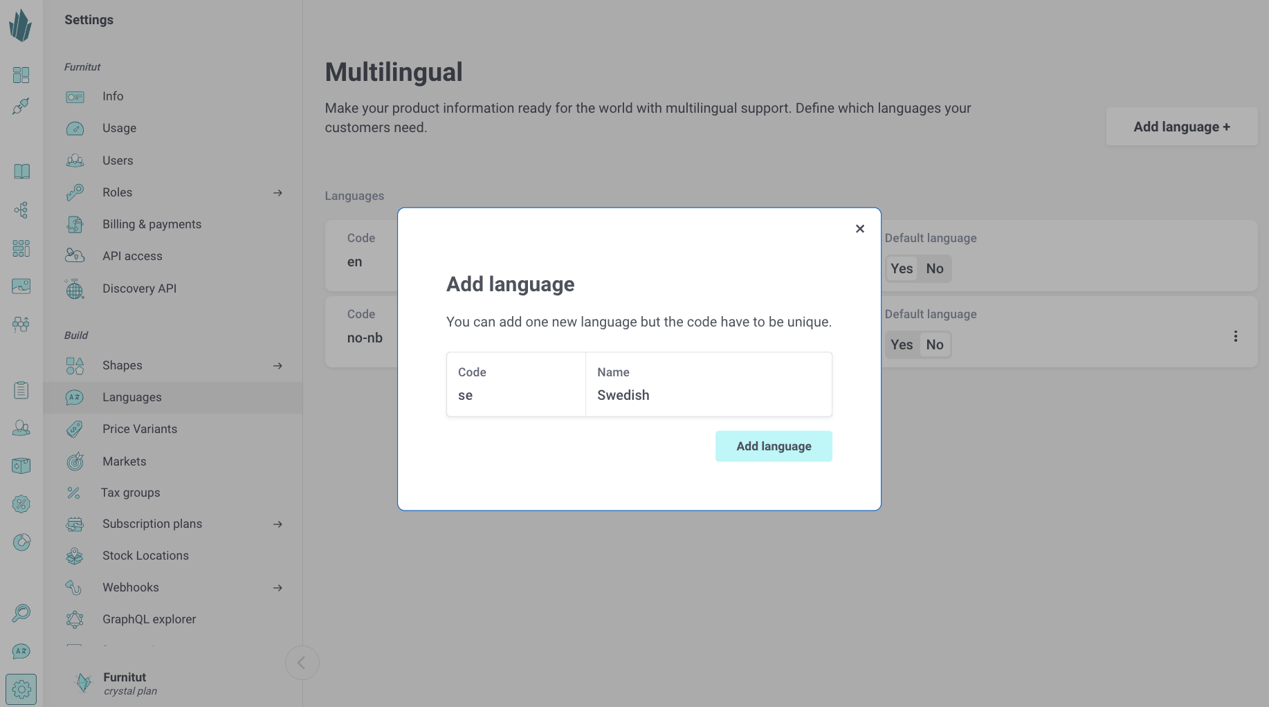1269x707 pixels.
Task: Click the Code input field containing 'se'
Action: (x=515, y=395)
